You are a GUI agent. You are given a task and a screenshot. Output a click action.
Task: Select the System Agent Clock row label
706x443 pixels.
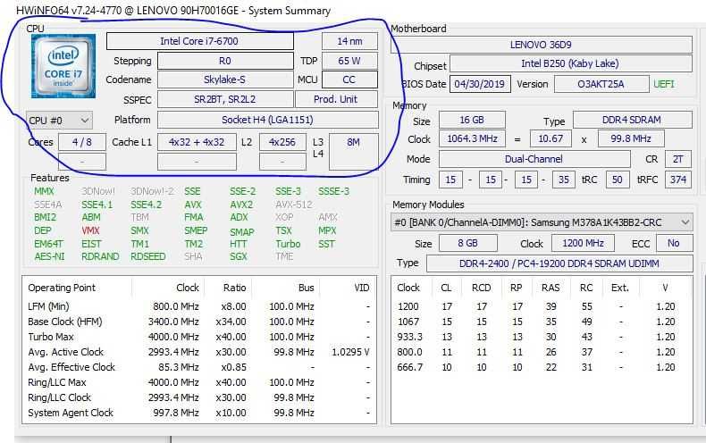[x=71, y=413]
